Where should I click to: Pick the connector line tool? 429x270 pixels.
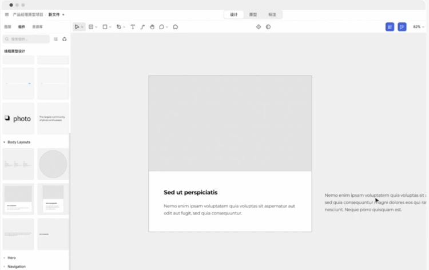pos(142,27)
